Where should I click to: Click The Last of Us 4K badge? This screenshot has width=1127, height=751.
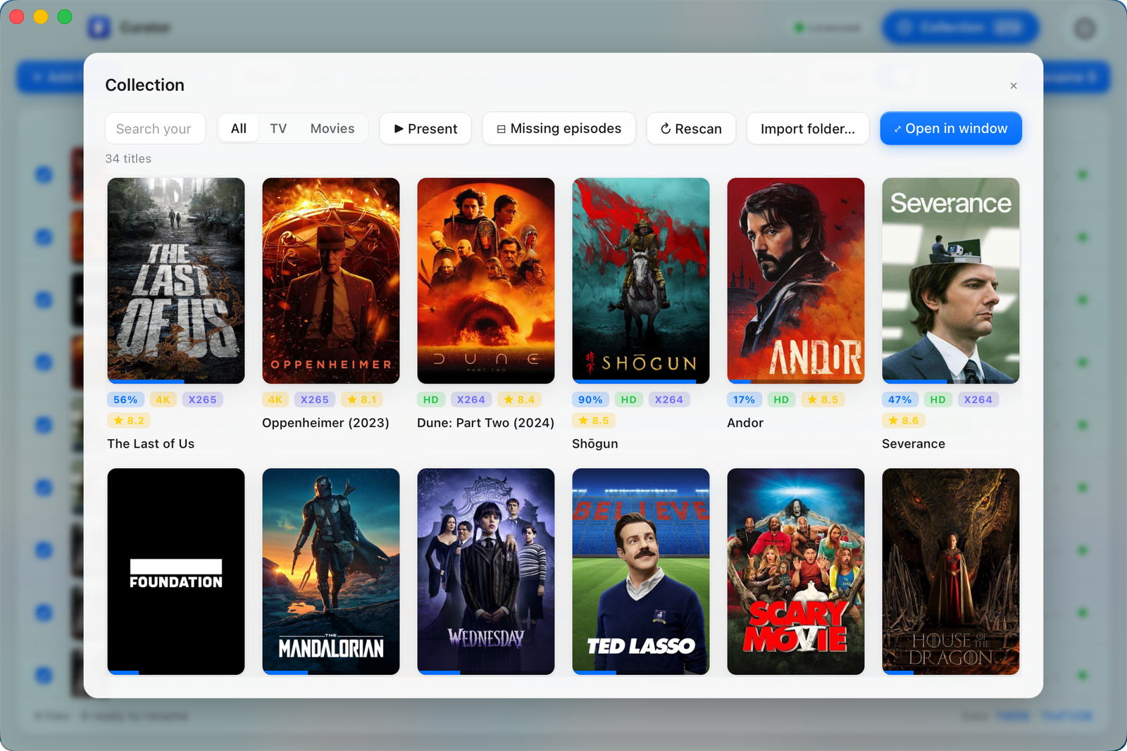[x=163, y=400]
